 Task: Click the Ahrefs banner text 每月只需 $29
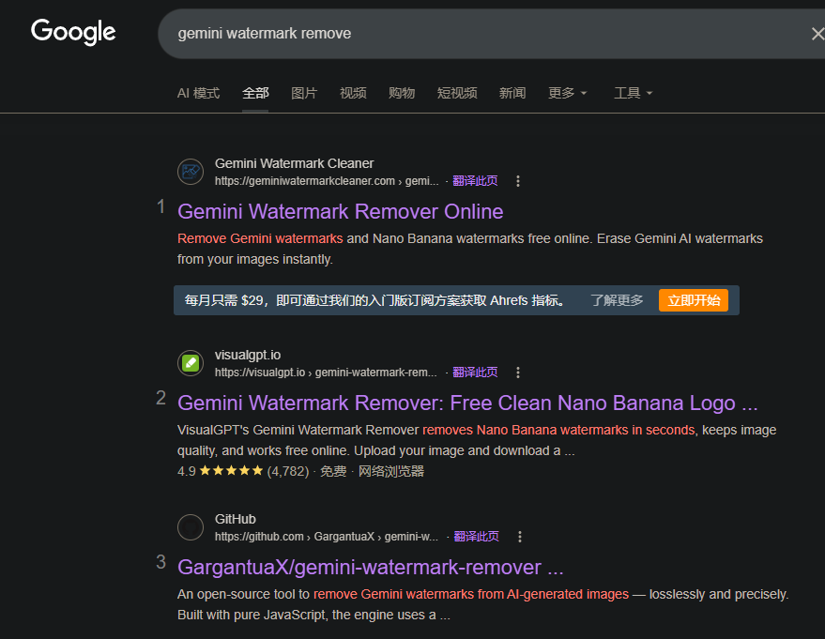374,300
